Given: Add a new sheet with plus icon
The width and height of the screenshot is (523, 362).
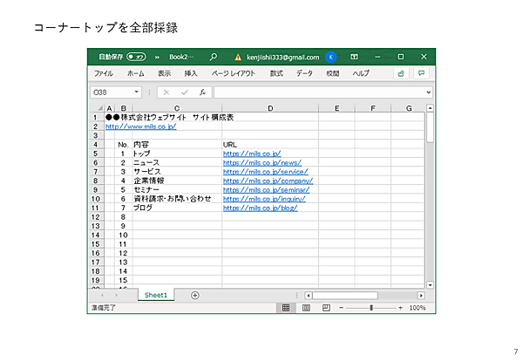Looking at the screenshot, I should tap(194, 296).
